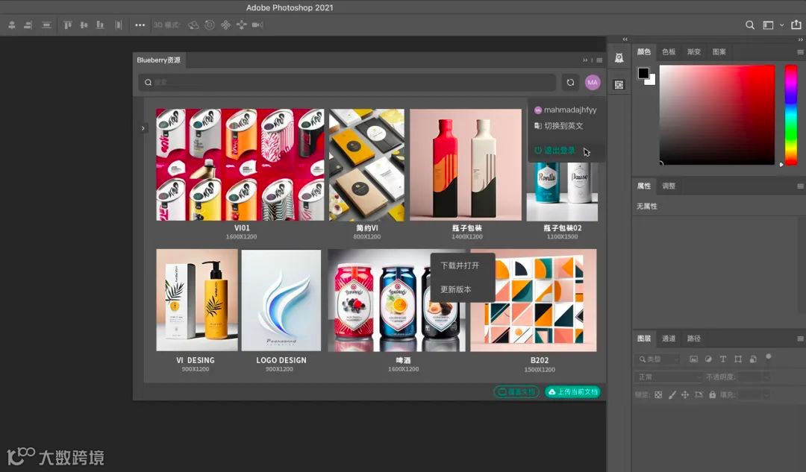Screen dimensions: 806x472
Task: Click the green 上传当前文档 upload button
Action: 572,392
